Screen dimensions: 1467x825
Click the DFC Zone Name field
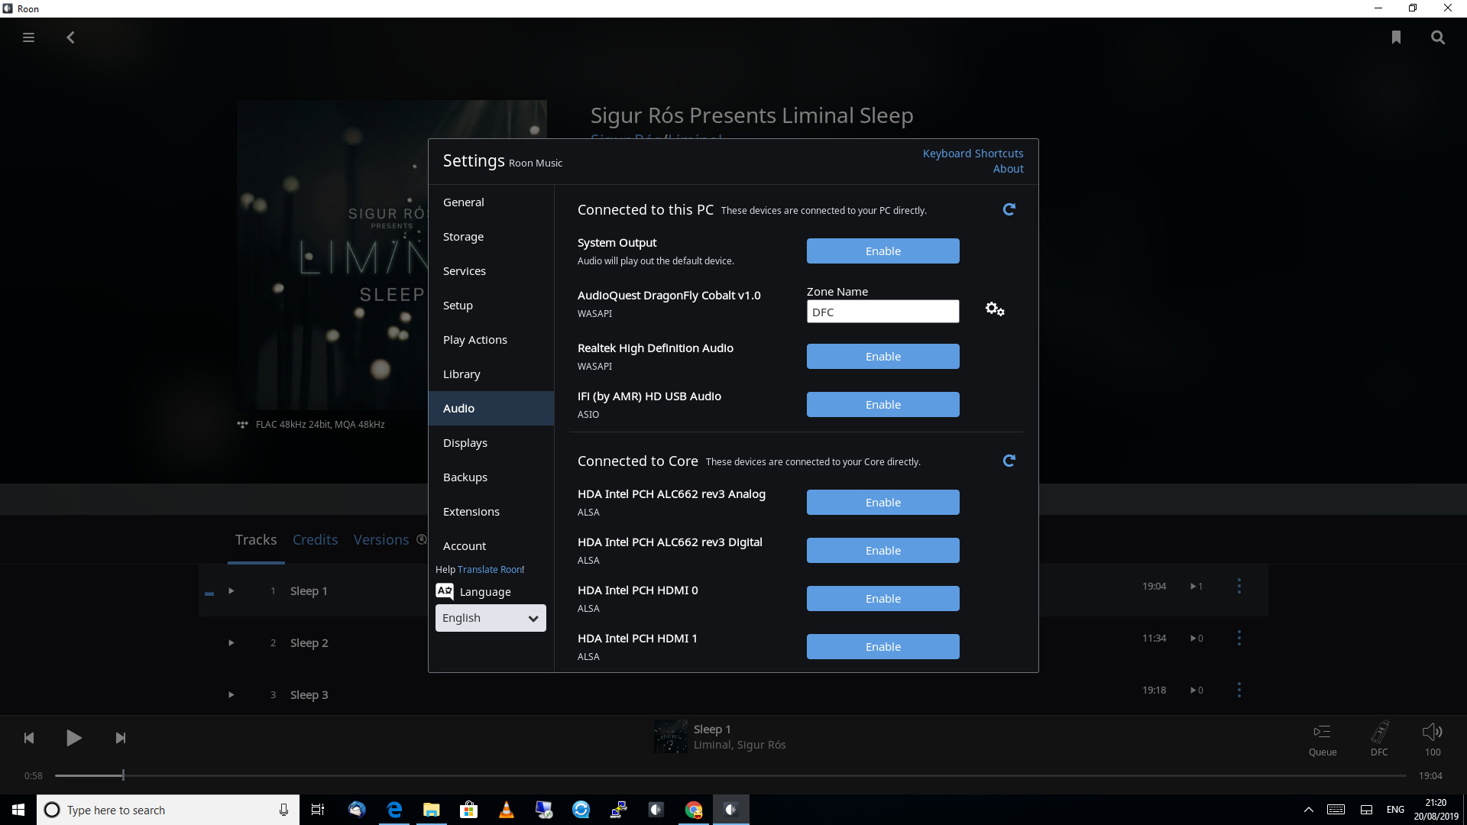point(883,312)
